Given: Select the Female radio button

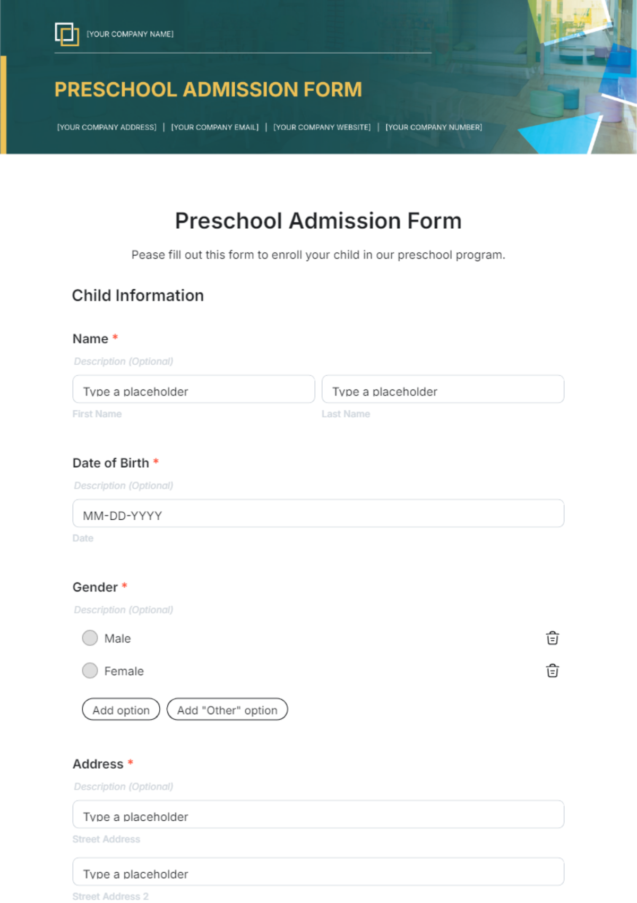Looking at the screenshot, I should (x=90, y=671).
